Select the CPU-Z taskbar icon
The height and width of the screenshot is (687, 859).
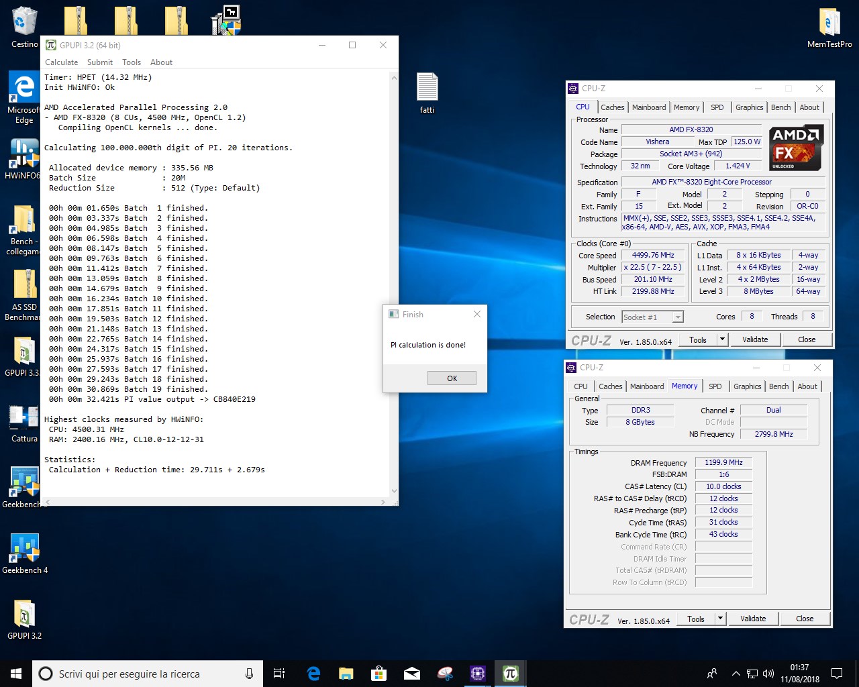click(x=478, y=674)
